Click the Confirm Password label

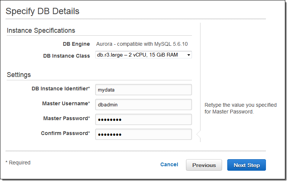(65, 133)
